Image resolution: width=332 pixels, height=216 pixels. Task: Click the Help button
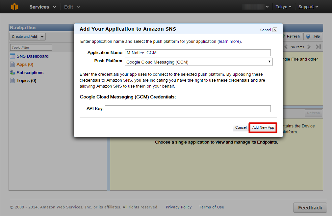pyautogui.click(x=313, y=36)
